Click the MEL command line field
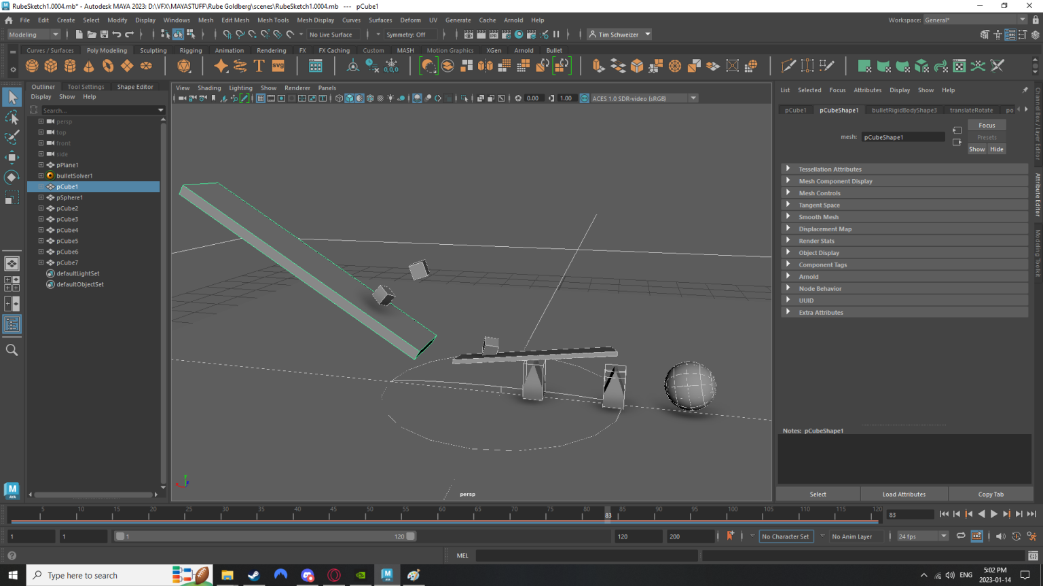 tap(587, 555)
